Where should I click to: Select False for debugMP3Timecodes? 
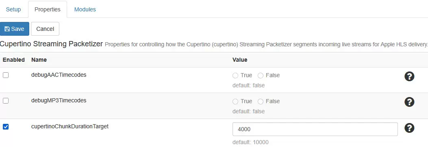tap(261, 102)
